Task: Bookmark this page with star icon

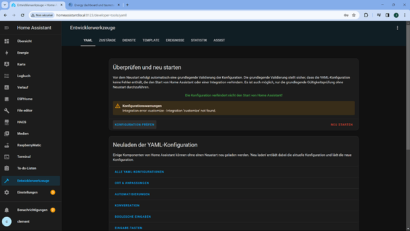Action: 354,15
